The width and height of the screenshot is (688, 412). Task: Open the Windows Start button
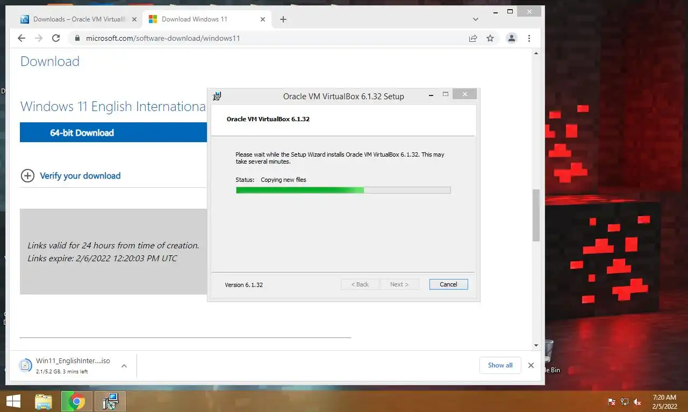click(13, 401)
